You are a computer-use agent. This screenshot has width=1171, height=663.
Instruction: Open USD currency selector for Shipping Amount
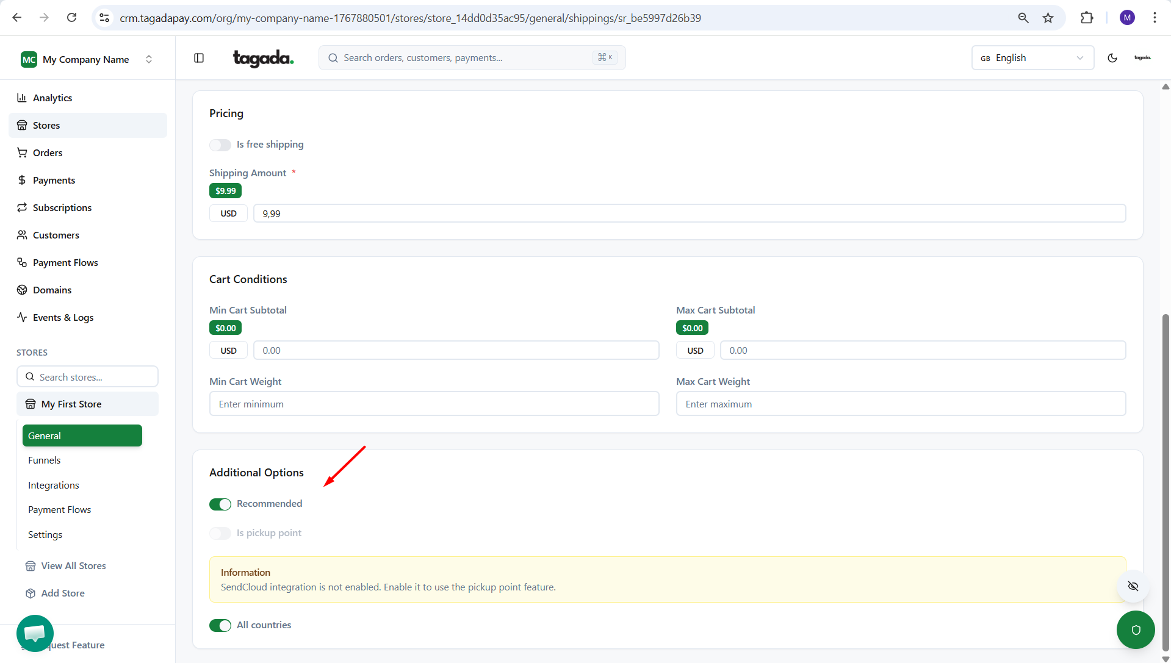coord(228,213)
